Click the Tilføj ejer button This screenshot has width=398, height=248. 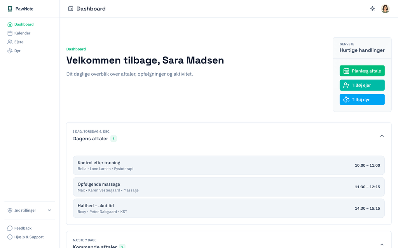(x=362, y=85)
